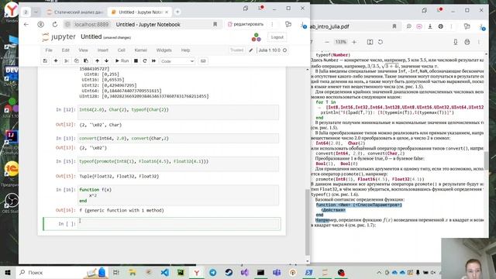The height and width of the screenshot is (279, 496).
Task: Open a new browser tab
Action: pyautogui.click(x=177, y=12)
